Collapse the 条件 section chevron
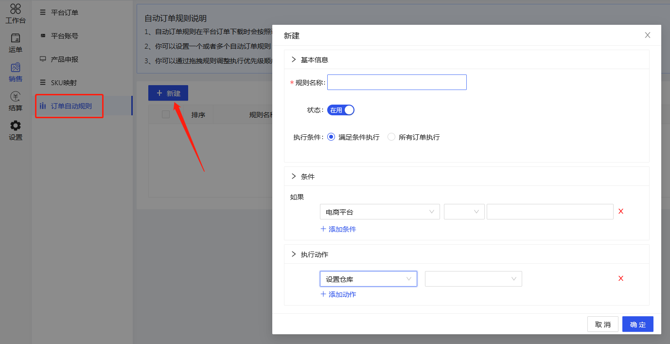 pyautogui.click(x=294, y=176)
